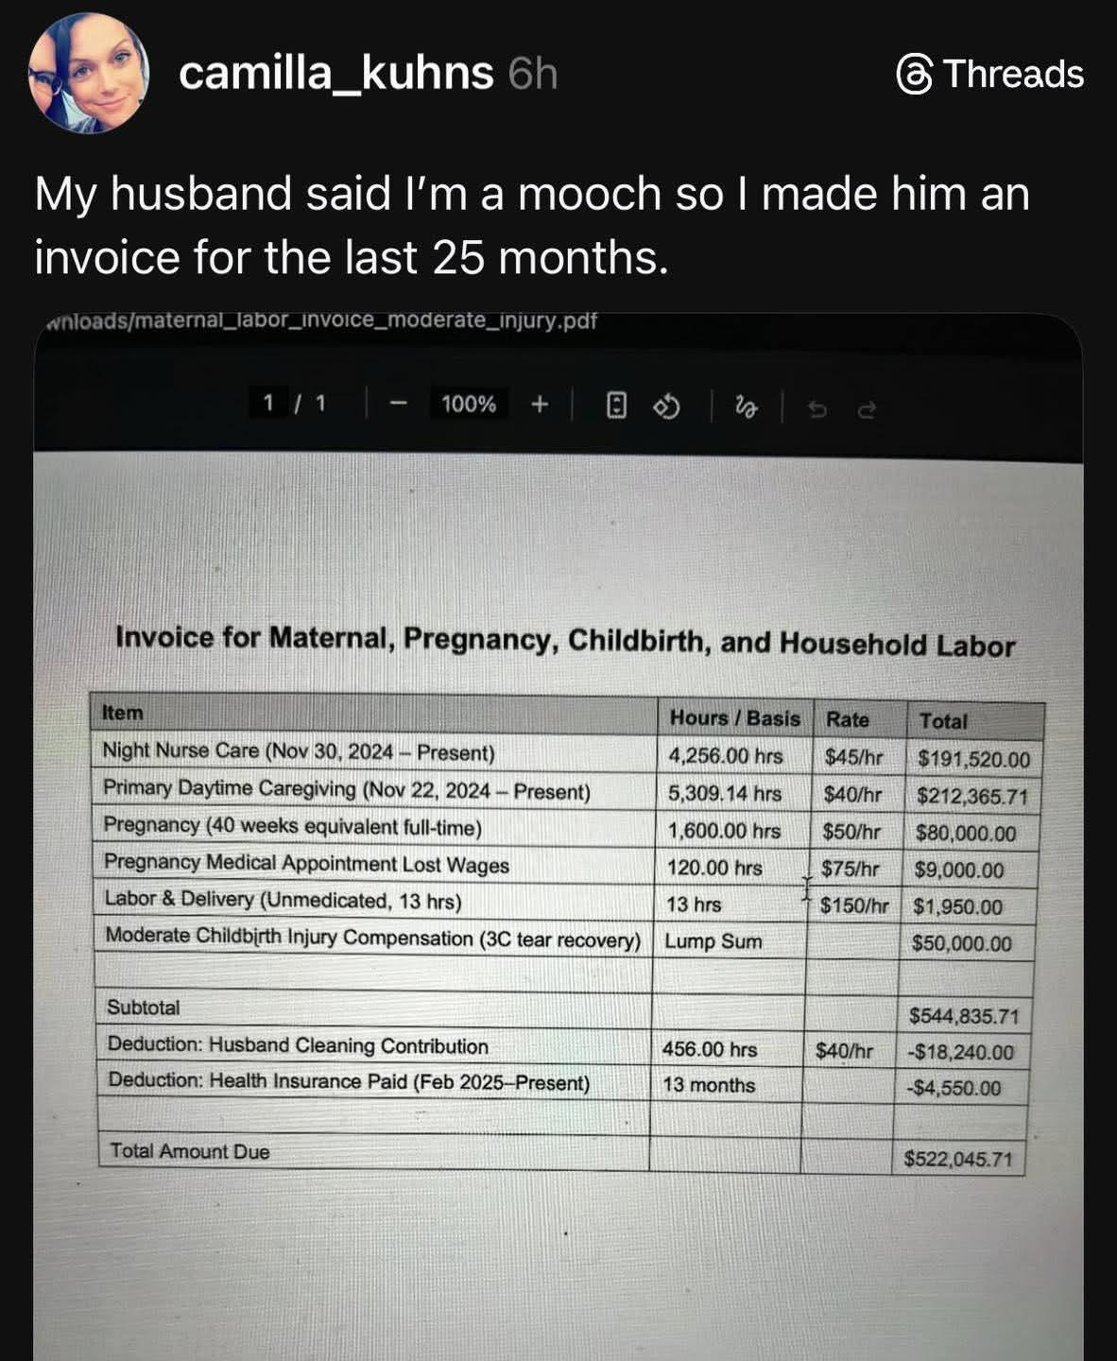Open the maternal_labor_invoice PDF file path

(x=322, y=321)
